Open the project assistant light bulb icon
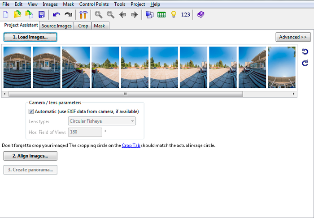Viewport: 314px width, 218px height. click(174, 15)
